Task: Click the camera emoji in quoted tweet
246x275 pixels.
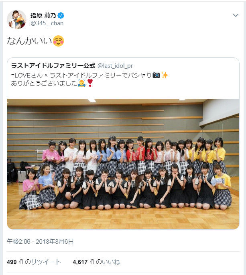Action: [157, 75]
